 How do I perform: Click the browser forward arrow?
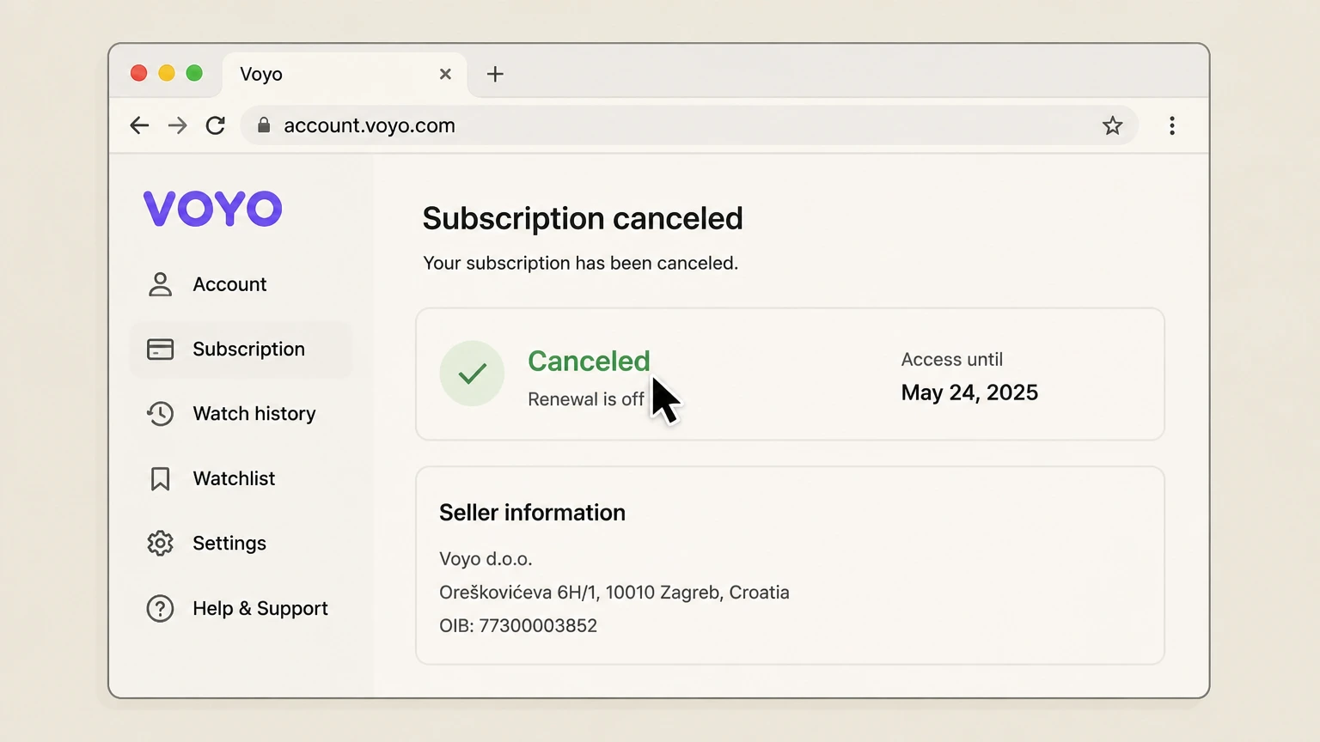[177, 125]
